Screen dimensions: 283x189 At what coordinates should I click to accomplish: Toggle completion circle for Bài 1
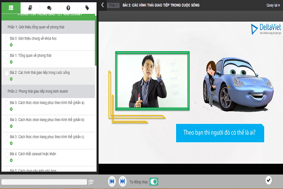(x=6, y=56)
